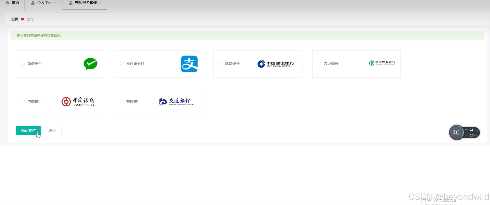The height and width of the screenshot is (205, 490).
Task: Select the 交通银行 radio button
Action: click(x=122, y=101)
